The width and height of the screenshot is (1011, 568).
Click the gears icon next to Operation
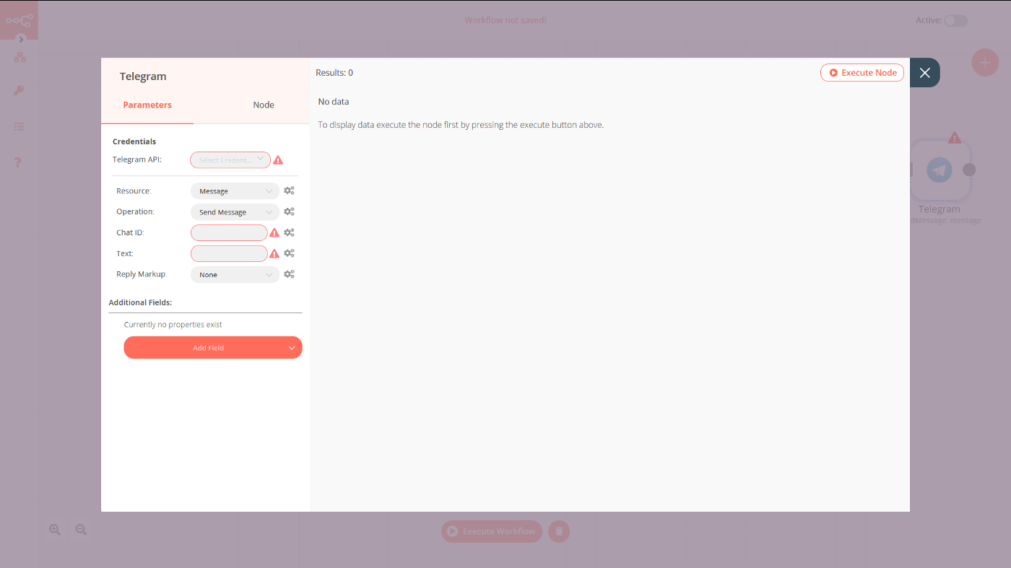pyautogui.click(x=289, y=212)
